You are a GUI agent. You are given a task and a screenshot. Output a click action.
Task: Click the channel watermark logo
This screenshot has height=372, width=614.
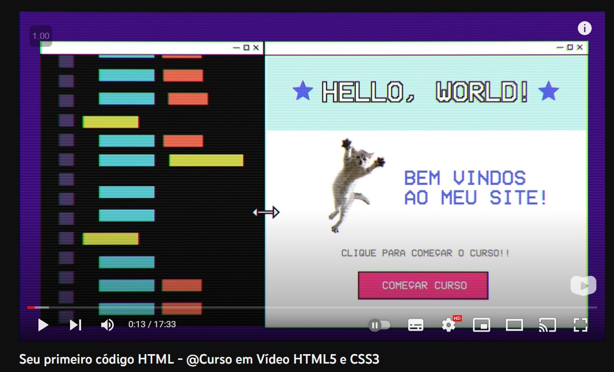coord(583,286)
